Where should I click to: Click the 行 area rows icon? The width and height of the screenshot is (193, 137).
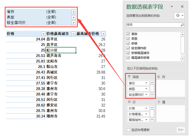pyautogui.click(x=129, y=102)
